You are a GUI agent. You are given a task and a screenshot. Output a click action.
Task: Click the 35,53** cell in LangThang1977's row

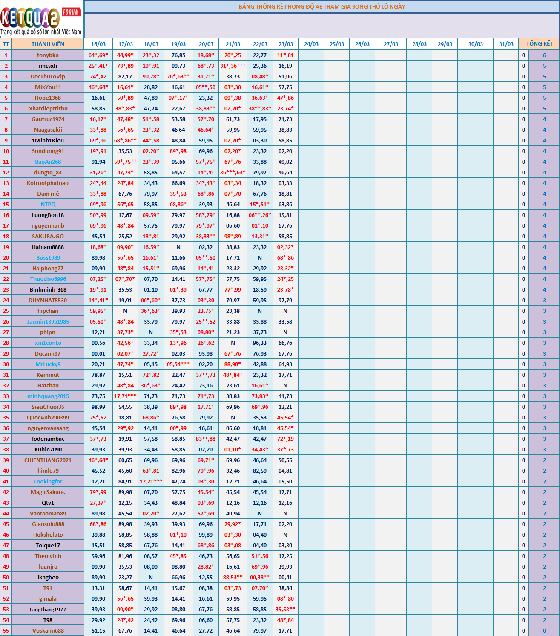tap(285, 609)
